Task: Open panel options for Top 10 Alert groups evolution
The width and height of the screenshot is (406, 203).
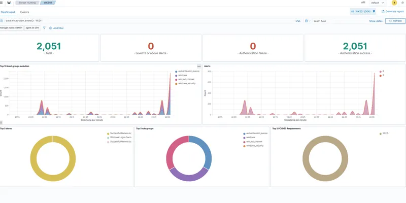Action: click(199, 66)
